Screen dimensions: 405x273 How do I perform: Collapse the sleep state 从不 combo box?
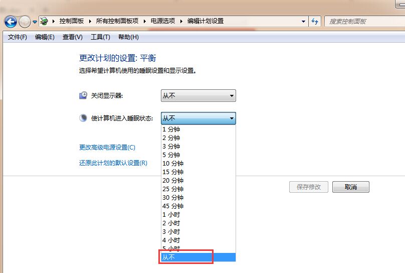(198, 118)
